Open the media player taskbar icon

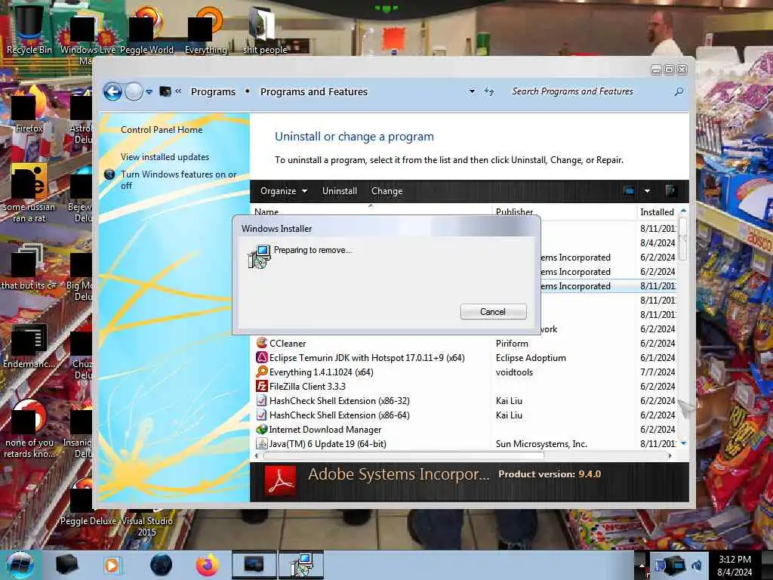[x=112, y=565]
